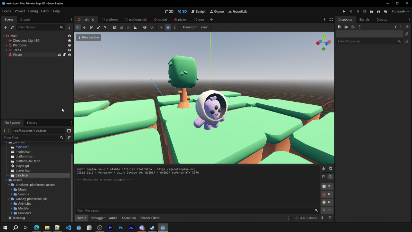Expand the Platforms node in Scene tree

(6, 45)
